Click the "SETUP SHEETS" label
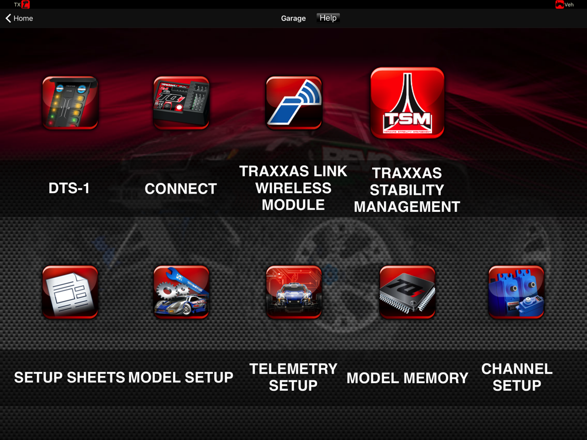Screen dimensions: 587x440 coord(70,377)
